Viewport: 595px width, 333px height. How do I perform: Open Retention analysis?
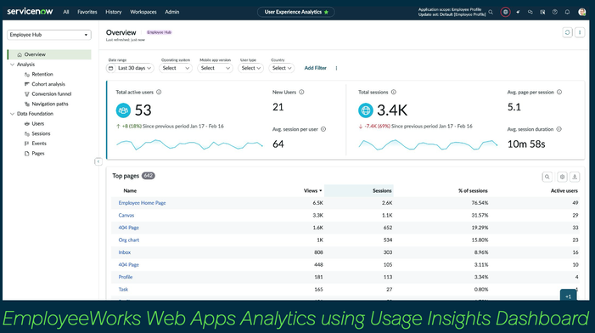(x=42, y=75)
